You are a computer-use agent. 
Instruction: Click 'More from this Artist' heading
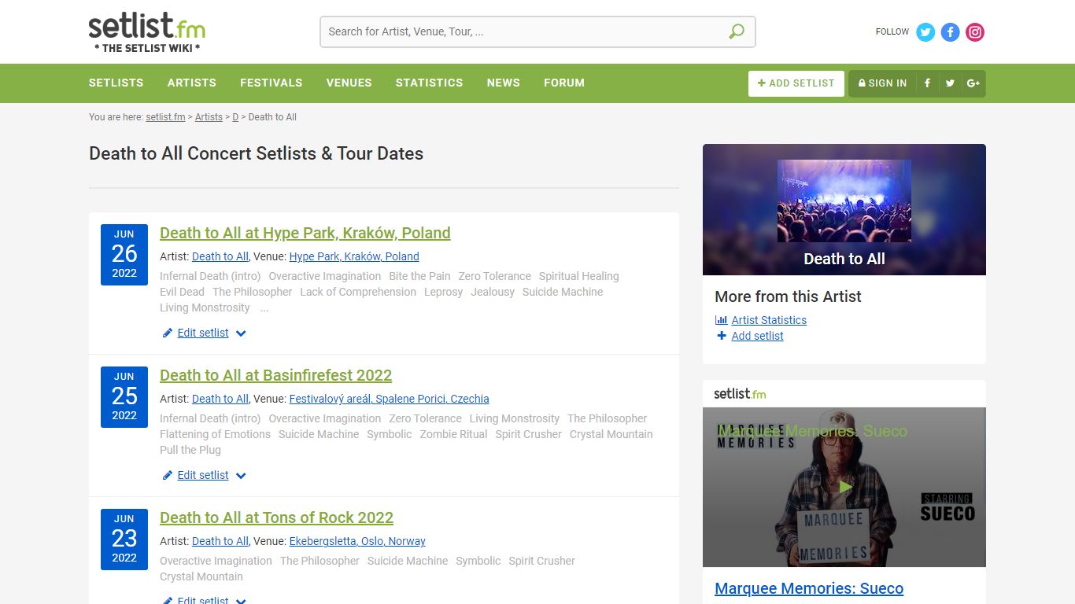tap(788, 296)
